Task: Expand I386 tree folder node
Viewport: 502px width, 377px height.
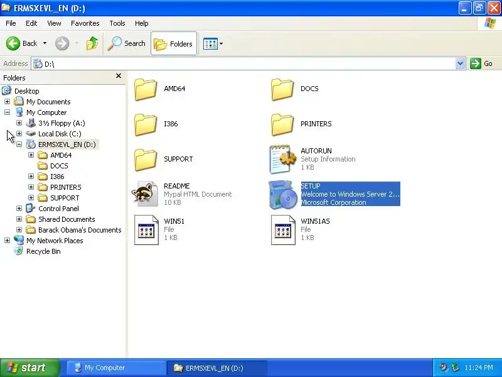Action: (x=31, y=177)
